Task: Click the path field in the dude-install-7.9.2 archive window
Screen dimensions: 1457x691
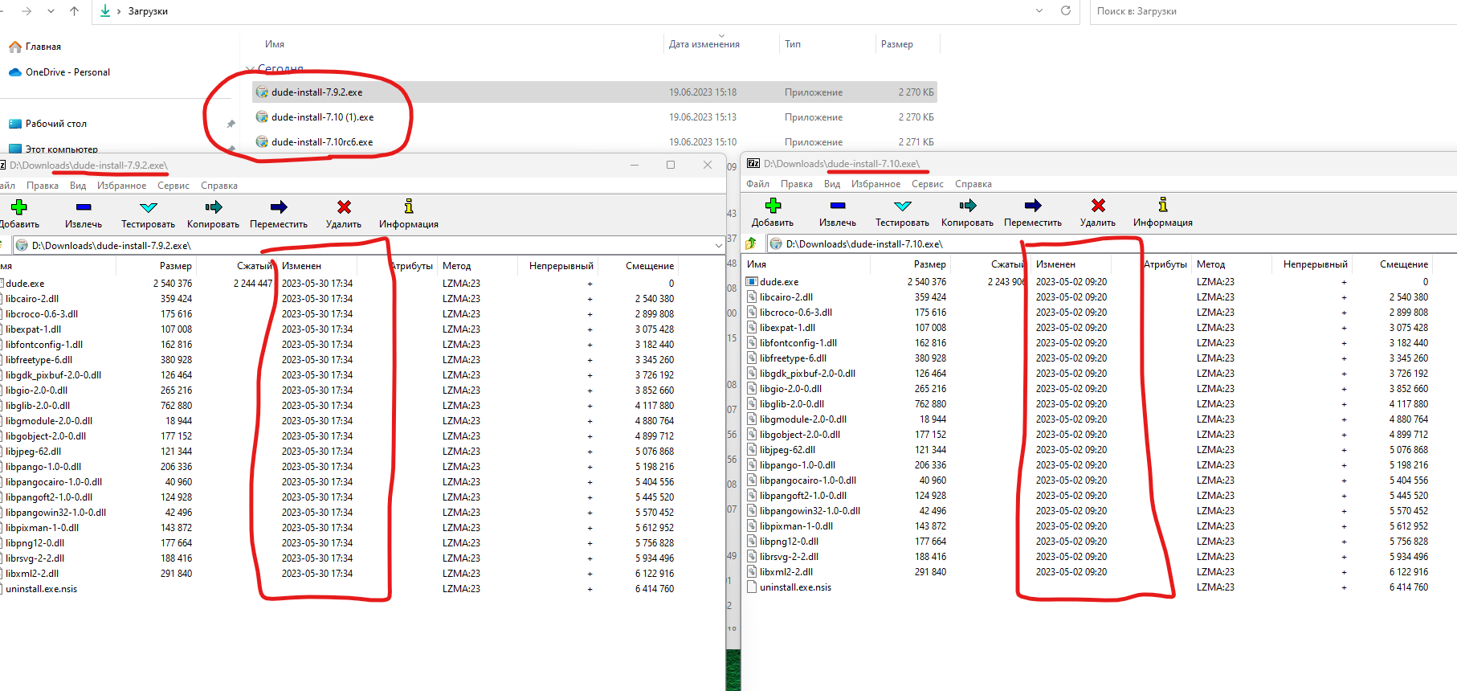Action: click(x=364, y=245)
